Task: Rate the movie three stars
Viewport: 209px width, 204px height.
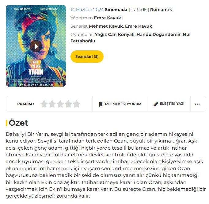Action: point(60,104)
